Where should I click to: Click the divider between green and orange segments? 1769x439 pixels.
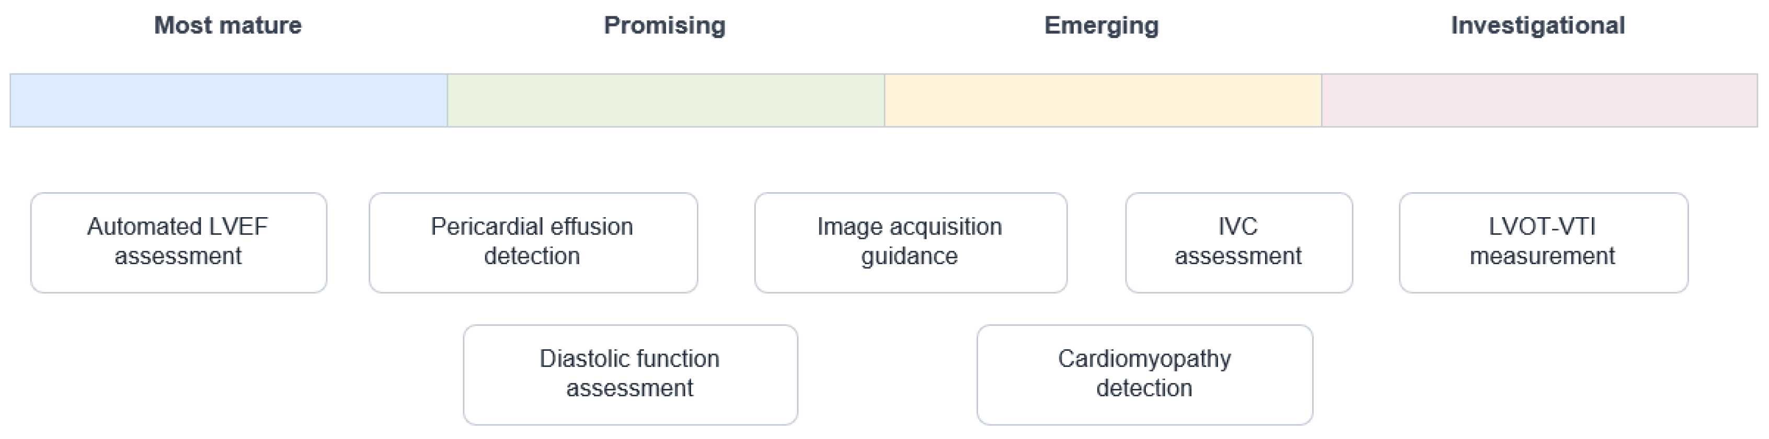885,100
